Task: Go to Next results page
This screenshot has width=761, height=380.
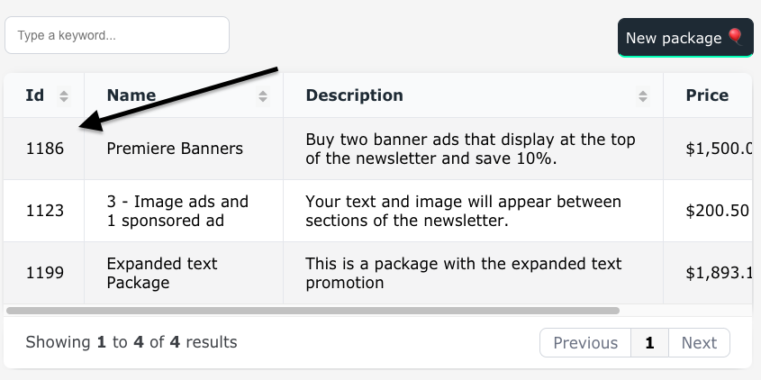Action: [699, 343]
